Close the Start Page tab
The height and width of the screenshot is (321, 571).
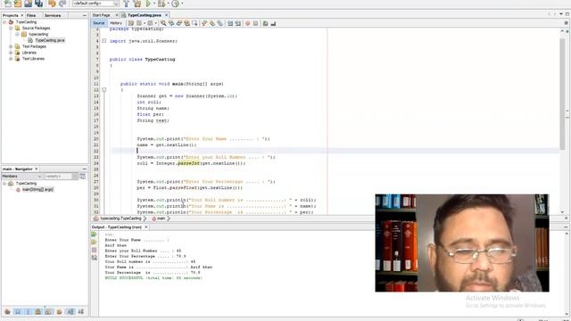117,15
